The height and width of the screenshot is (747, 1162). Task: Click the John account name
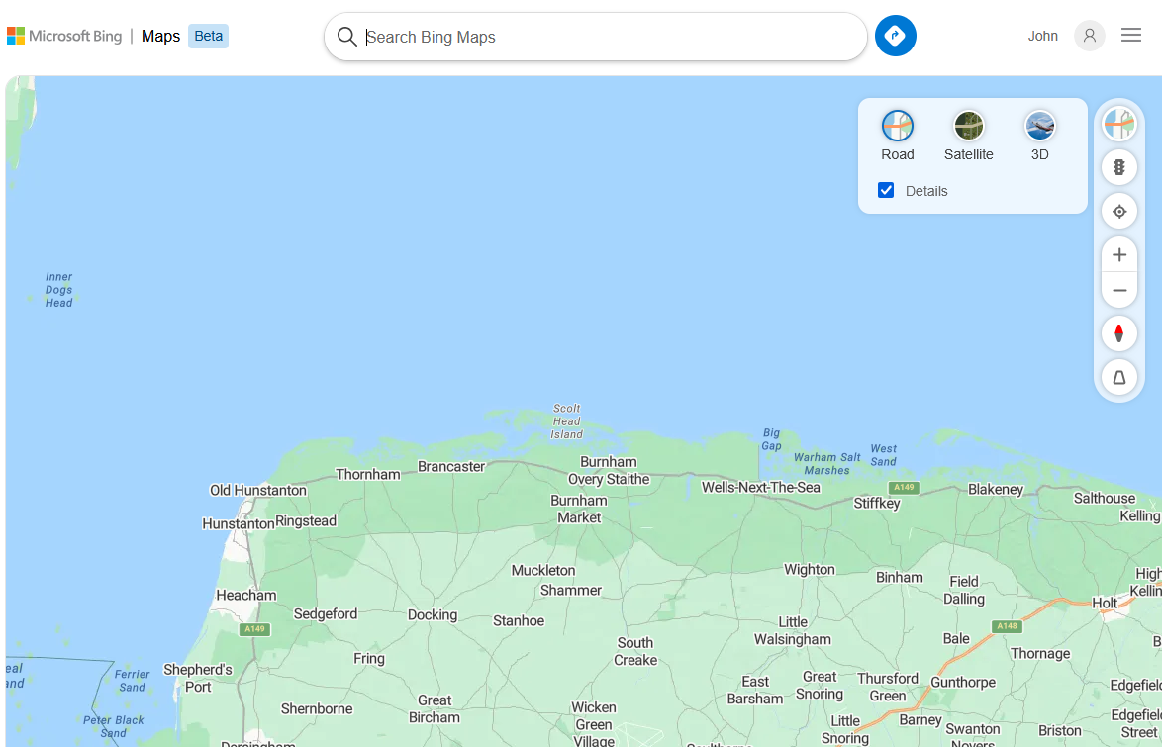[1042, 35]
